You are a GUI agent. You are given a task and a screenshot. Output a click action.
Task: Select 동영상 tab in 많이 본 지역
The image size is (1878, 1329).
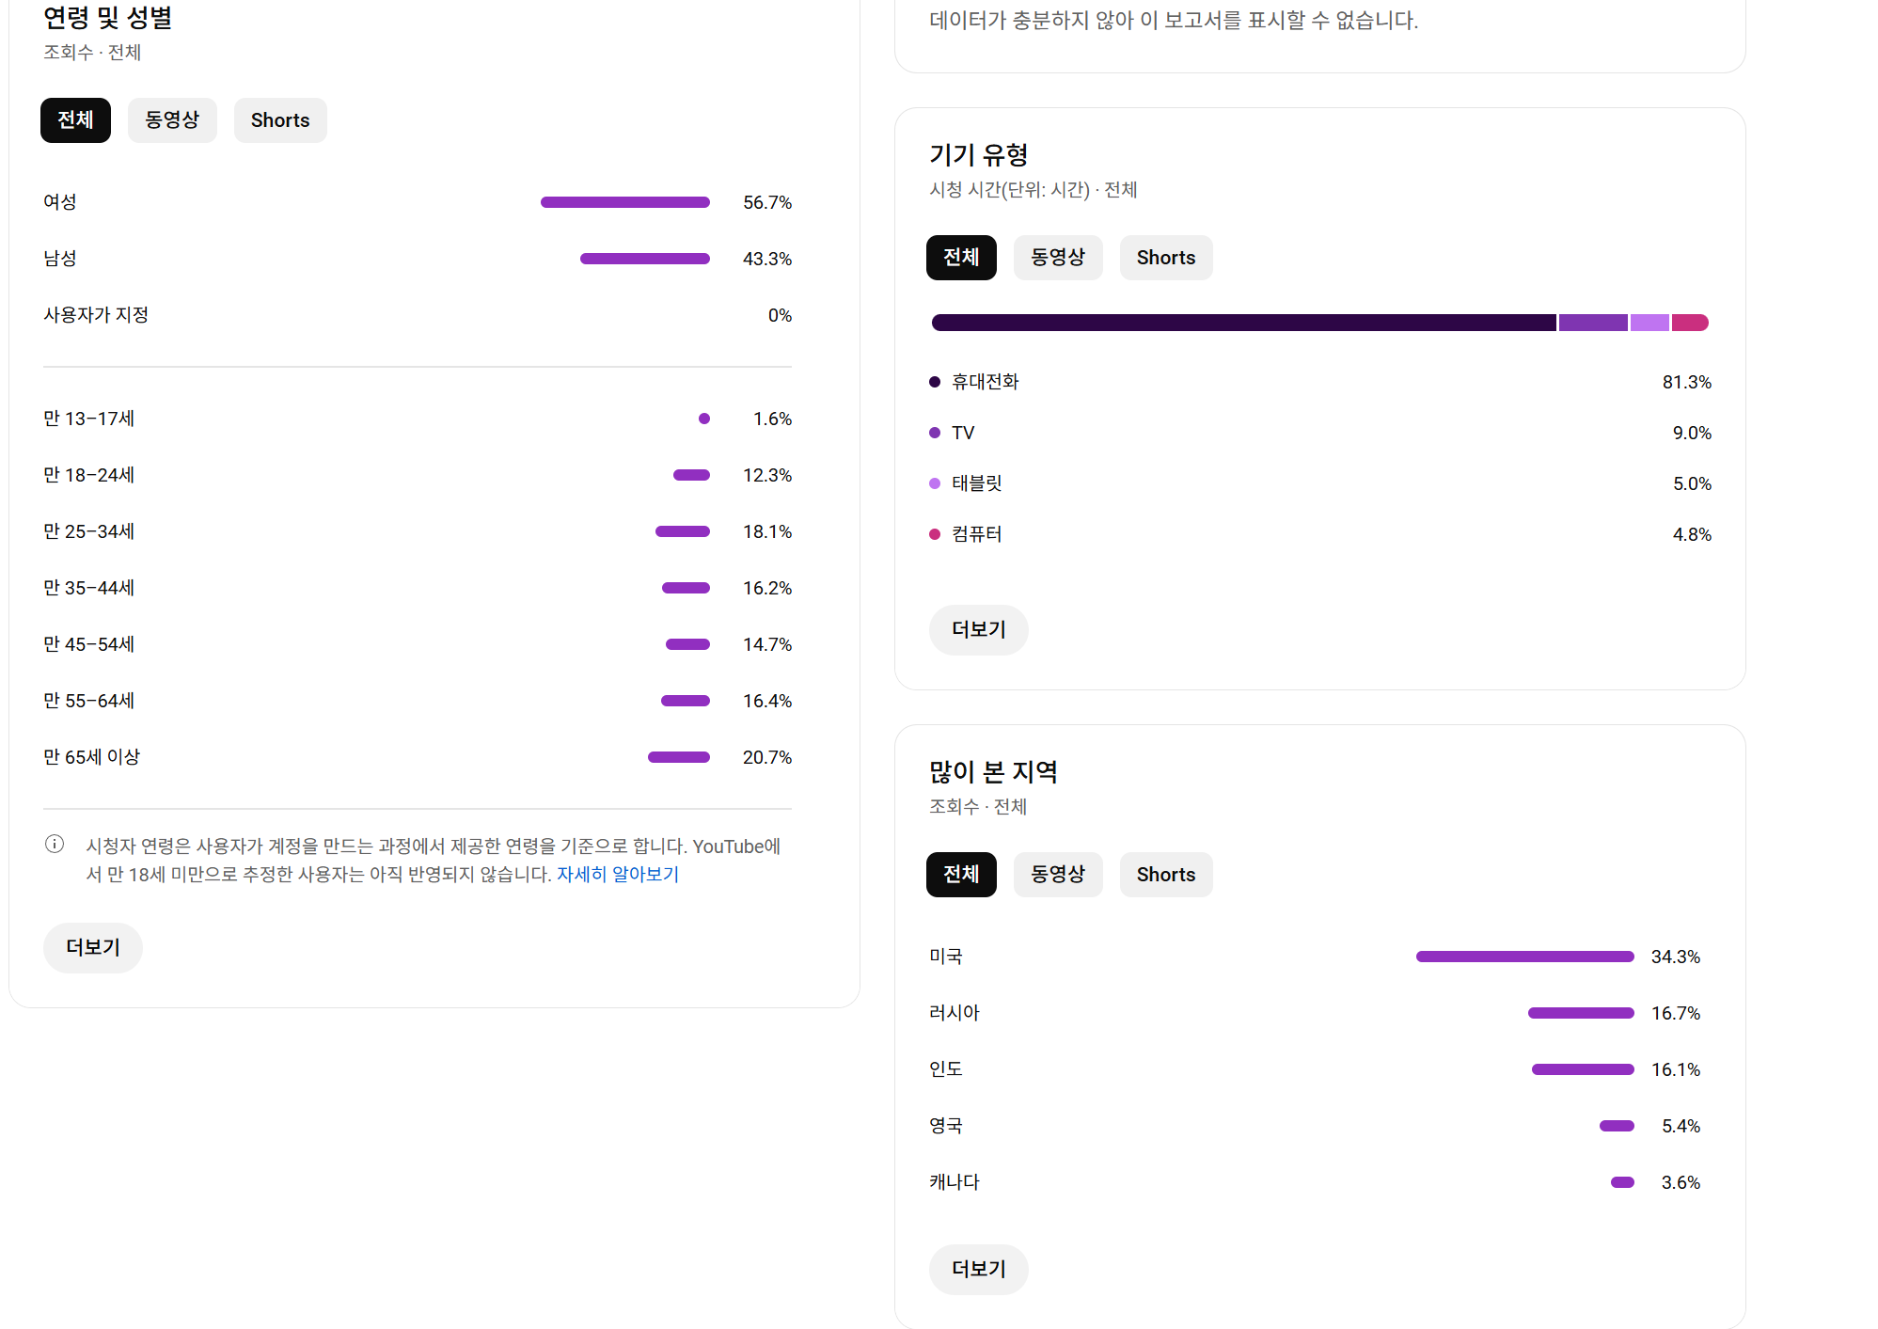click(x=1058, y=875)
